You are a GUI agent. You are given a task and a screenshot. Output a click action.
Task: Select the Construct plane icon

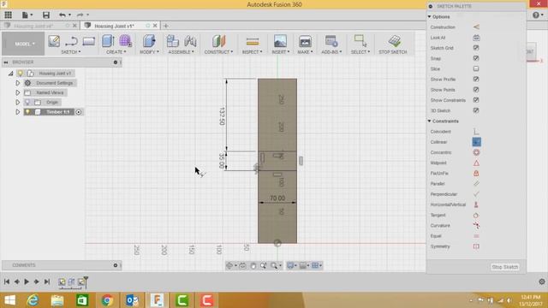tap(219, 41)
